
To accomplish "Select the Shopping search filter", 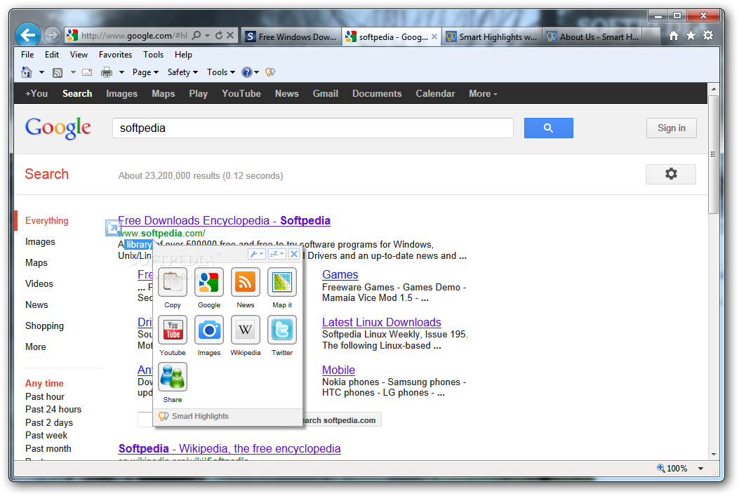I will 44,326.
